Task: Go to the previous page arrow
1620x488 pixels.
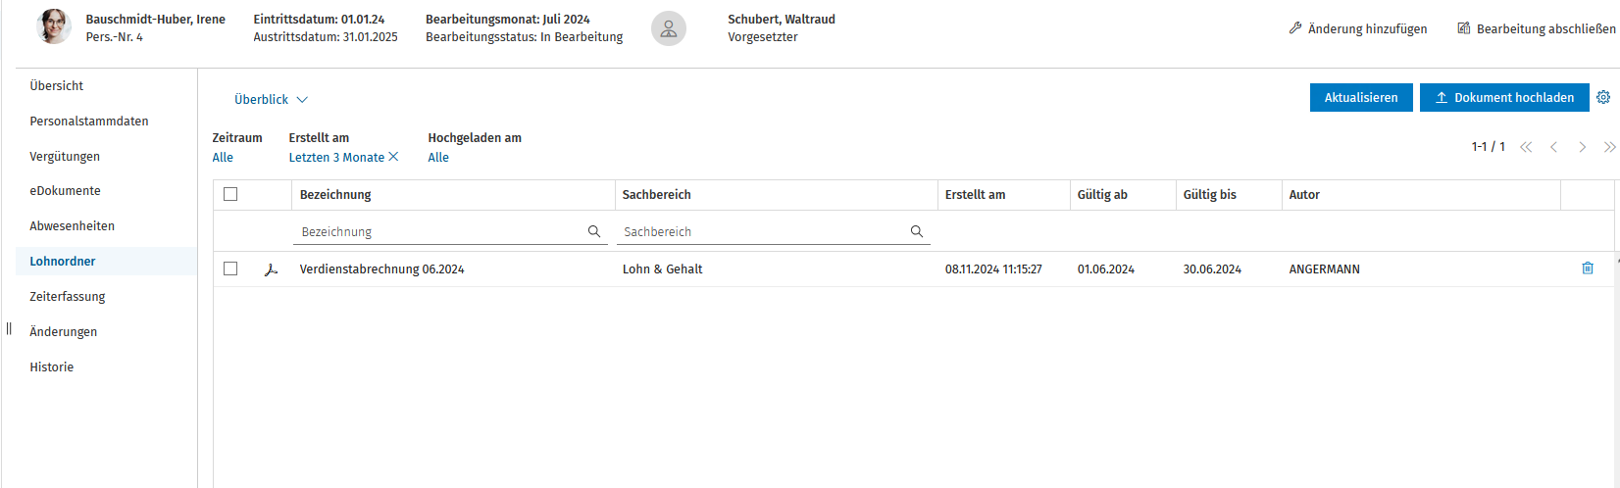Action: pos(1553,147)
